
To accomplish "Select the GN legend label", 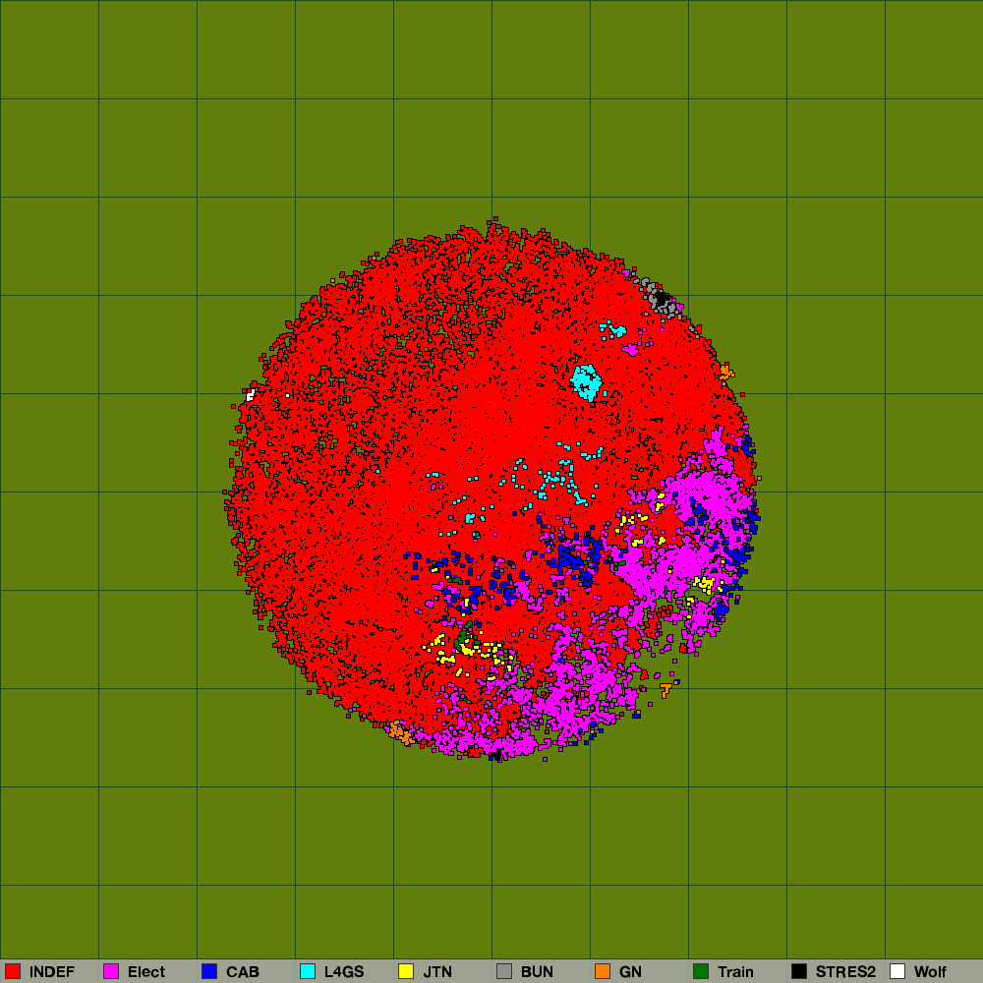I will point(631,972).
